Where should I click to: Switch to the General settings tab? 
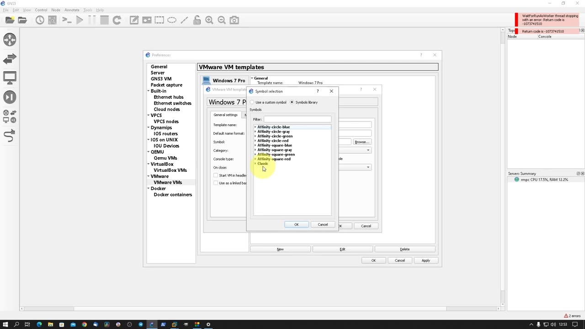[225, 115]
